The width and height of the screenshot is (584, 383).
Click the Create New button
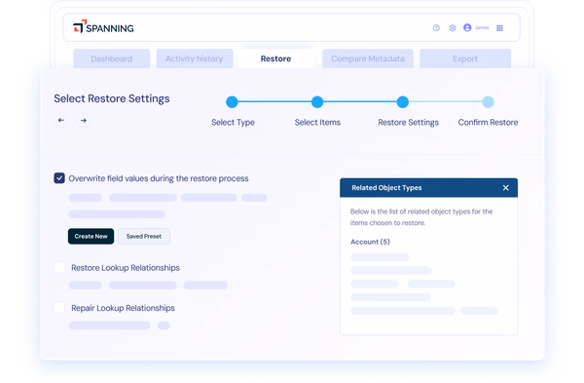91,236
